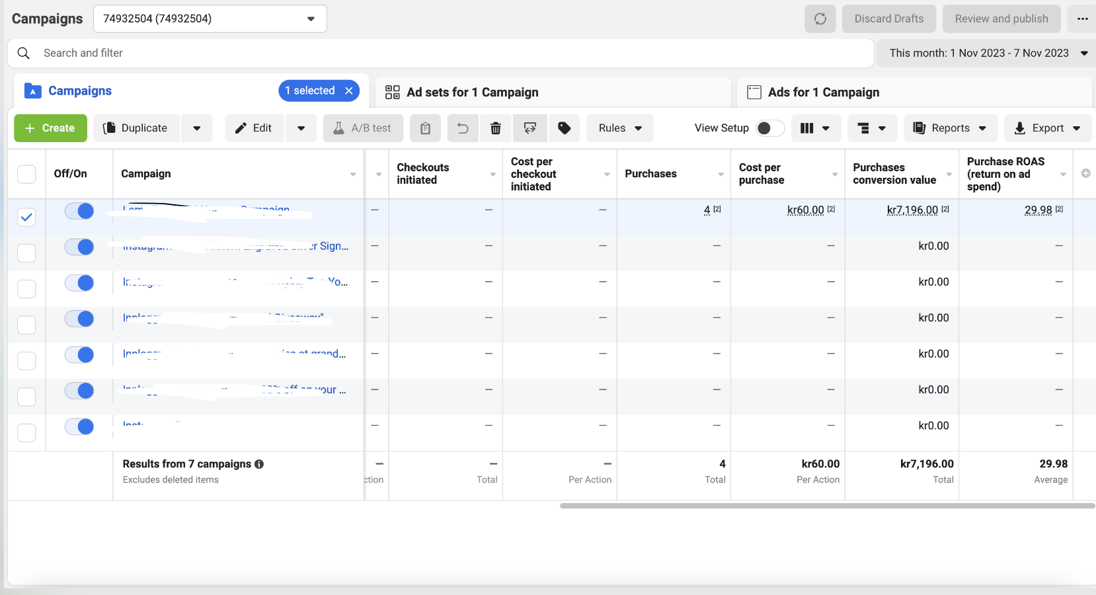This screenshot has width=1096, height=595.
Task: Open the Rules dropdown
Action: 620,128
